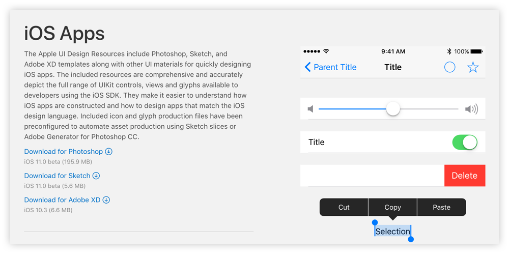509x254 pixels.
Task: Click the star icon in navigation bar
Action: pyautogui.click(x=473, y=67)
